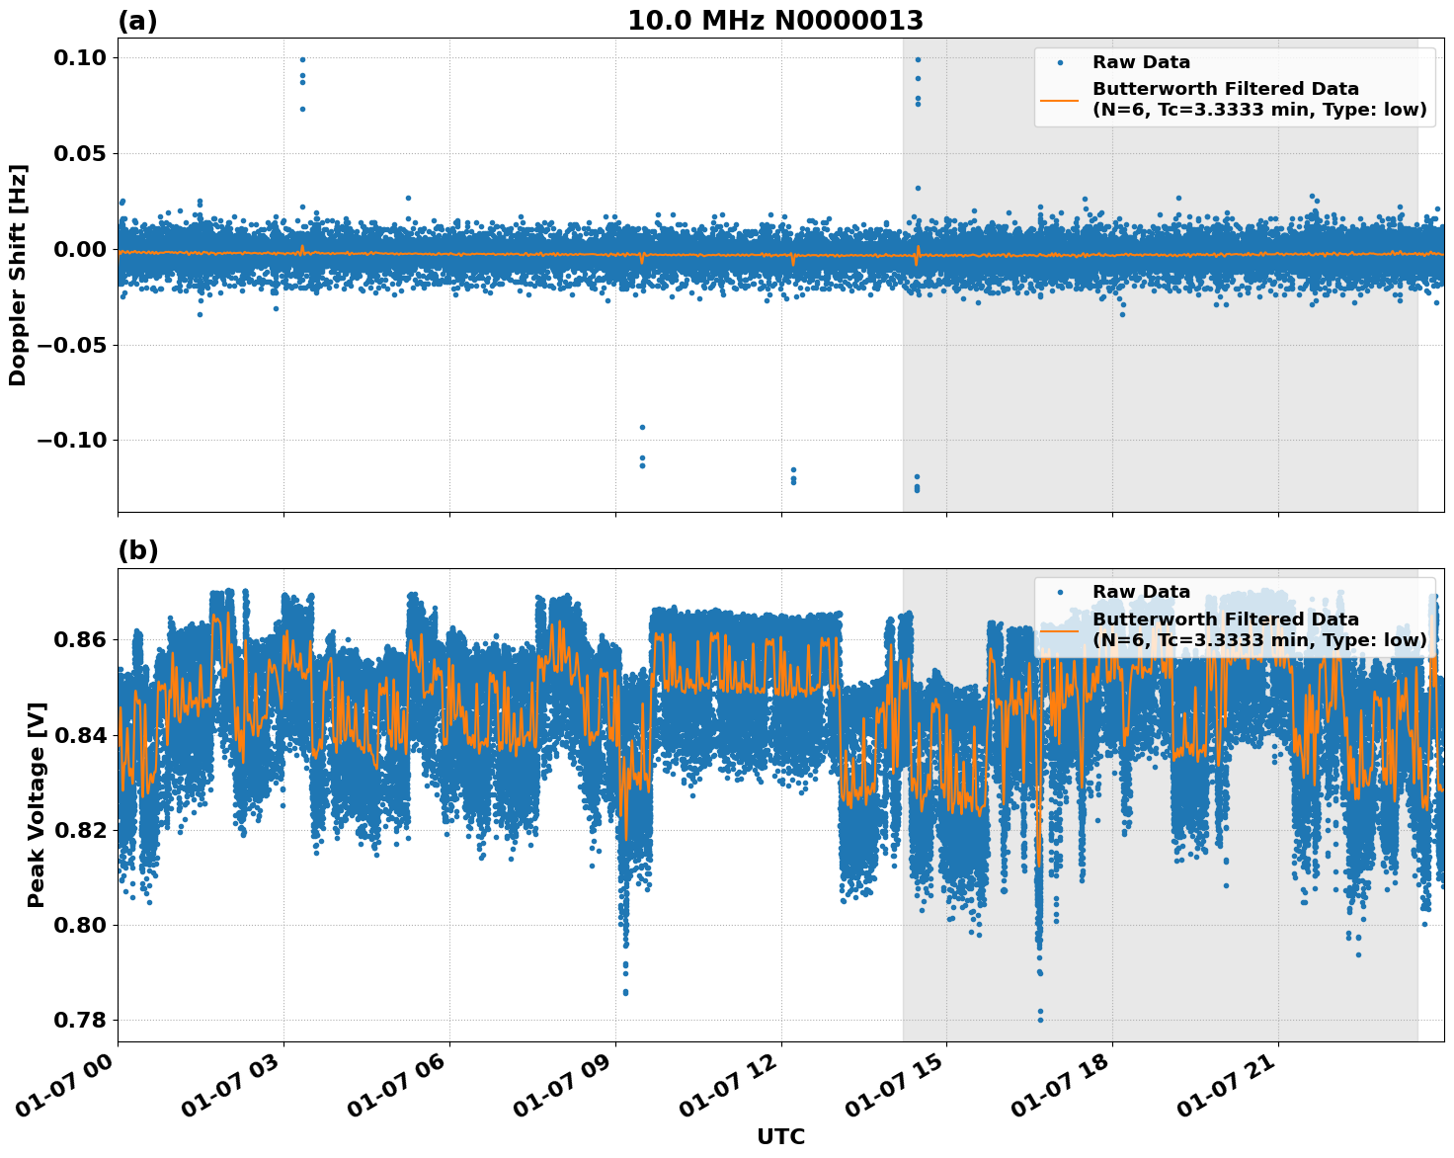Click the 0.78 tick label on the voltage axis
1454x1158 pixels.
tap(81, 1019)
